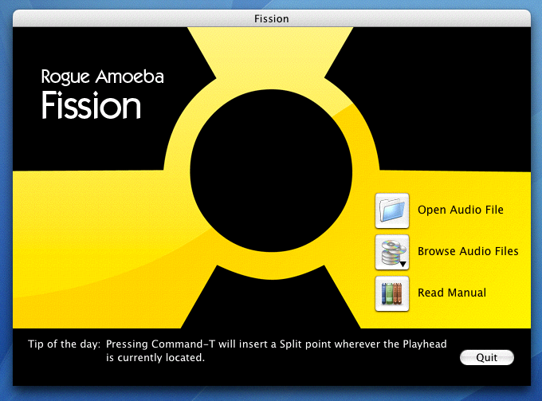The width and height of the screenshot is (542, 401).
Task: Click the Rogue Amoeba logo text
Action: point(102,77)
